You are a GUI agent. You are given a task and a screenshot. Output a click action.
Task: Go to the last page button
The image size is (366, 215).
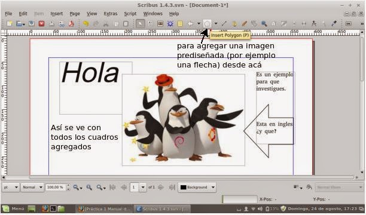(172, 188)
